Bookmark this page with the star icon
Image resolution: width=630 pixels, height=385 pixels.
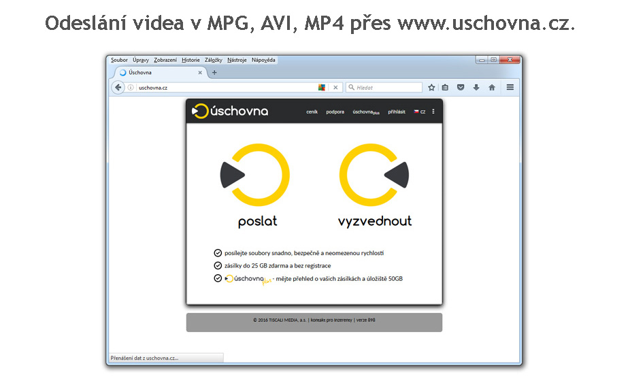[431, 87]
